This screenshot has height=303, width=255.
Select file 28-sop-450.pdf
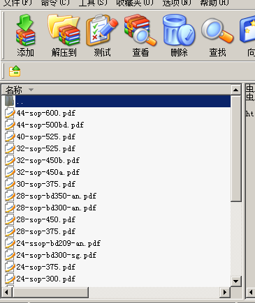46,219
